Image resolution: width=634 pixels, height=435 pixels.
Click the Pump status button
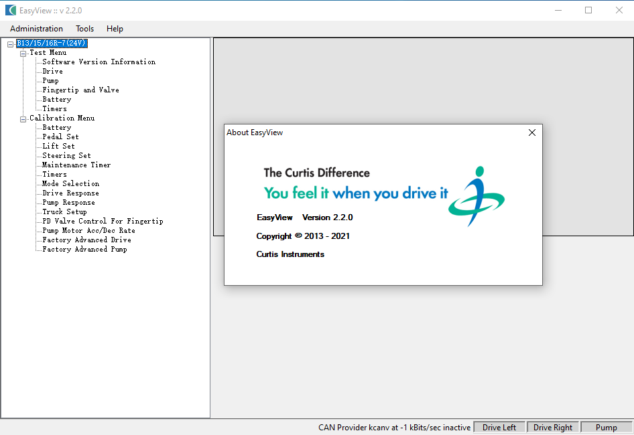606,428
